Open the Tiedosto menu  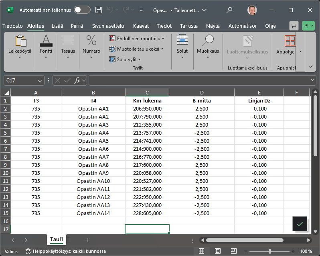(x=13, y=26)
